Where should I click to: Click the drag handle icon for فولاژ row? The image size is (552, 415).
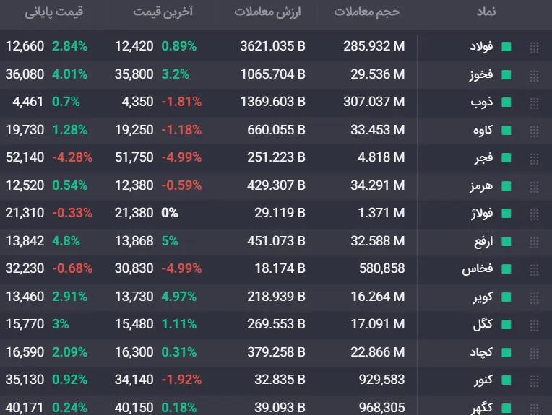coord(534,214)
